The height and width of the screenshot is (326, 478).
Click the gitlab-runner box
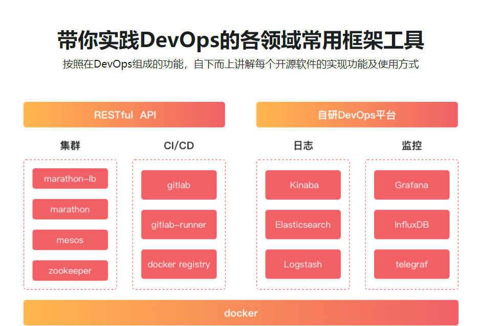pyautogui.click(x=179, y=225)
